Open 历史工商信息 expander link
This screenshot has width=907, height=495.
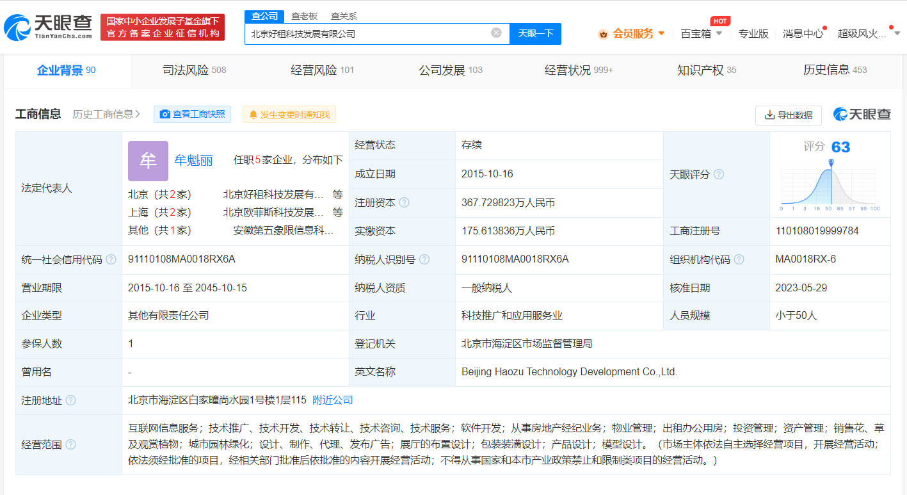[x=106, y=114]
